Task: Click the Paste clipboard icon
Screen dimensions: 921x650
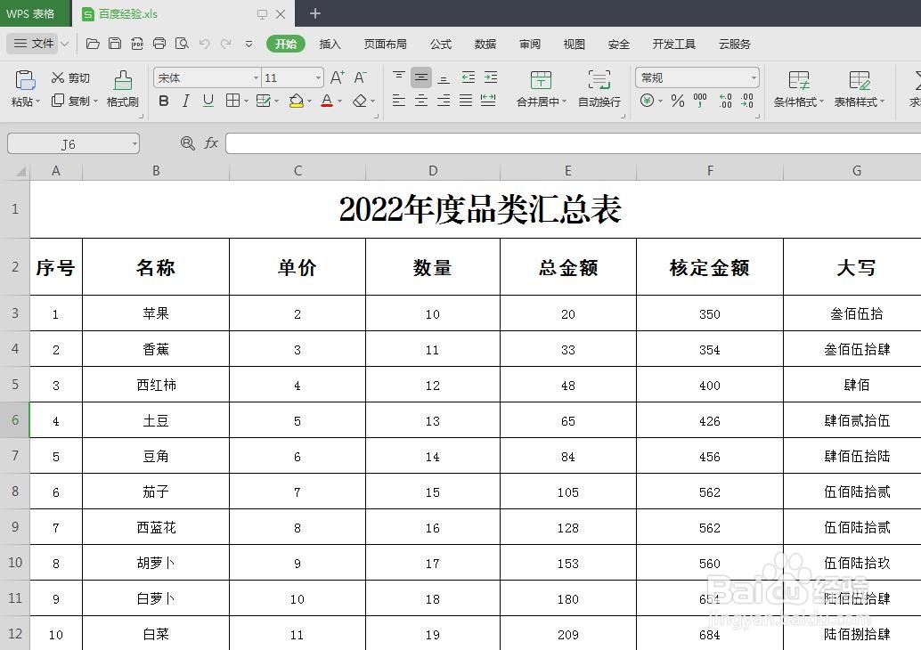Action: pos(25,80)
